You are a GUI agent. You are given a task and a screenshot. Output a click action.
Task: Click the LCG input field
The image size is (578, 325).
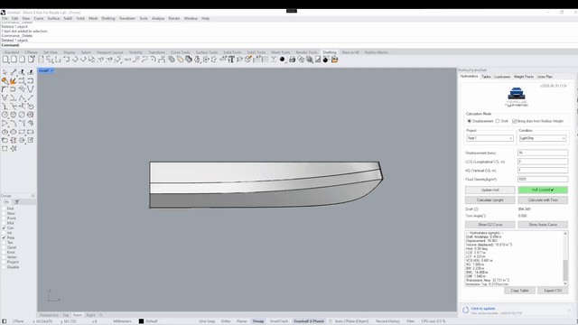(x=543, y=162)
